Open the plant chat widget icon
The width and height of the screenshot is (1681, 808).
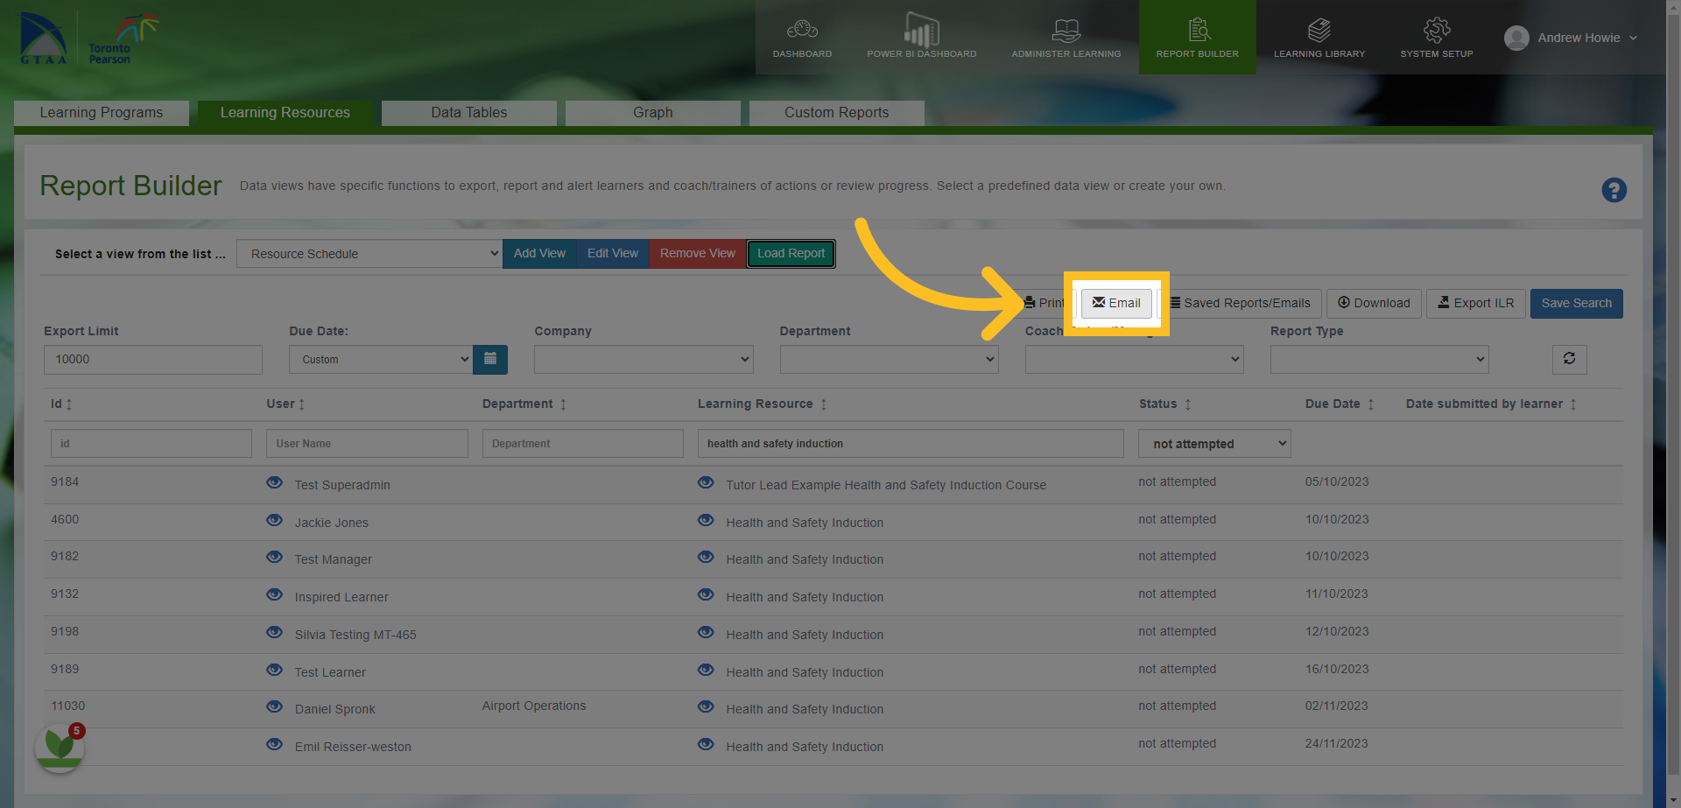click(60, 748)
